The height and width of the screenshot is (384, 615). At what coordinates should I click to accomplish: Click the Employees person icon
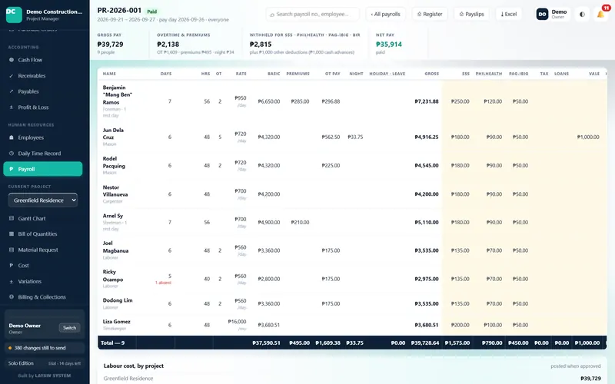pyautogui.click(x=12, y=137)
